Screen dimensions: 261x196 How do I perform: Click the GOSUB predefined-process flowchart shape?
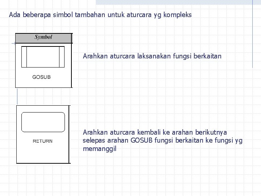(x=43, y=57)
